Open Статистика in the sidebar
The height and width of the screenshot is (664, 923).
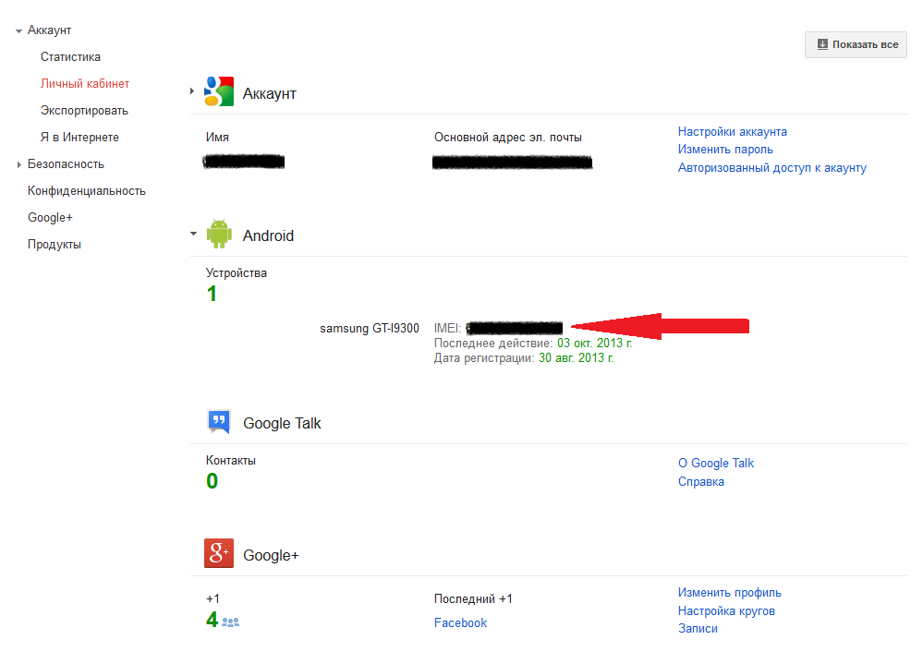pyautogui.click(x=70, y=57)
